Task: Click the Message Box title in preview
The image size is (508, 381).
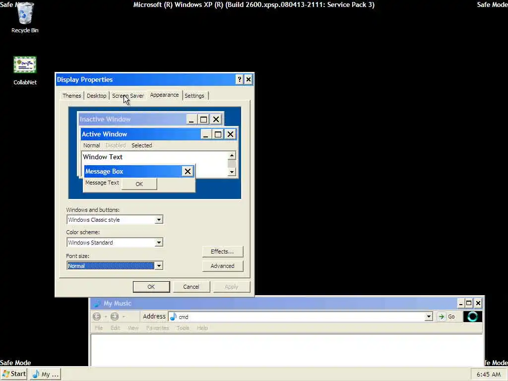Action: point(104,171)
